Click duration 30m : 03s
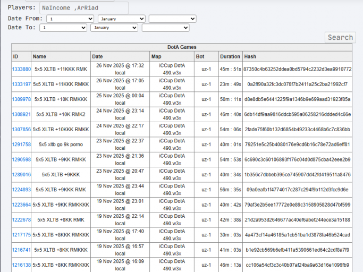This screenshot has height=272, width=363. tap(230, 235)
